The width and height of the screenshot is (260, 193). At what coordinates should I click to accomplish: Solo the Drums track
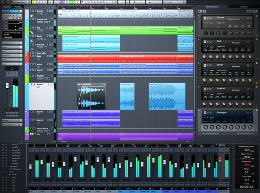[x=35, y=11]
